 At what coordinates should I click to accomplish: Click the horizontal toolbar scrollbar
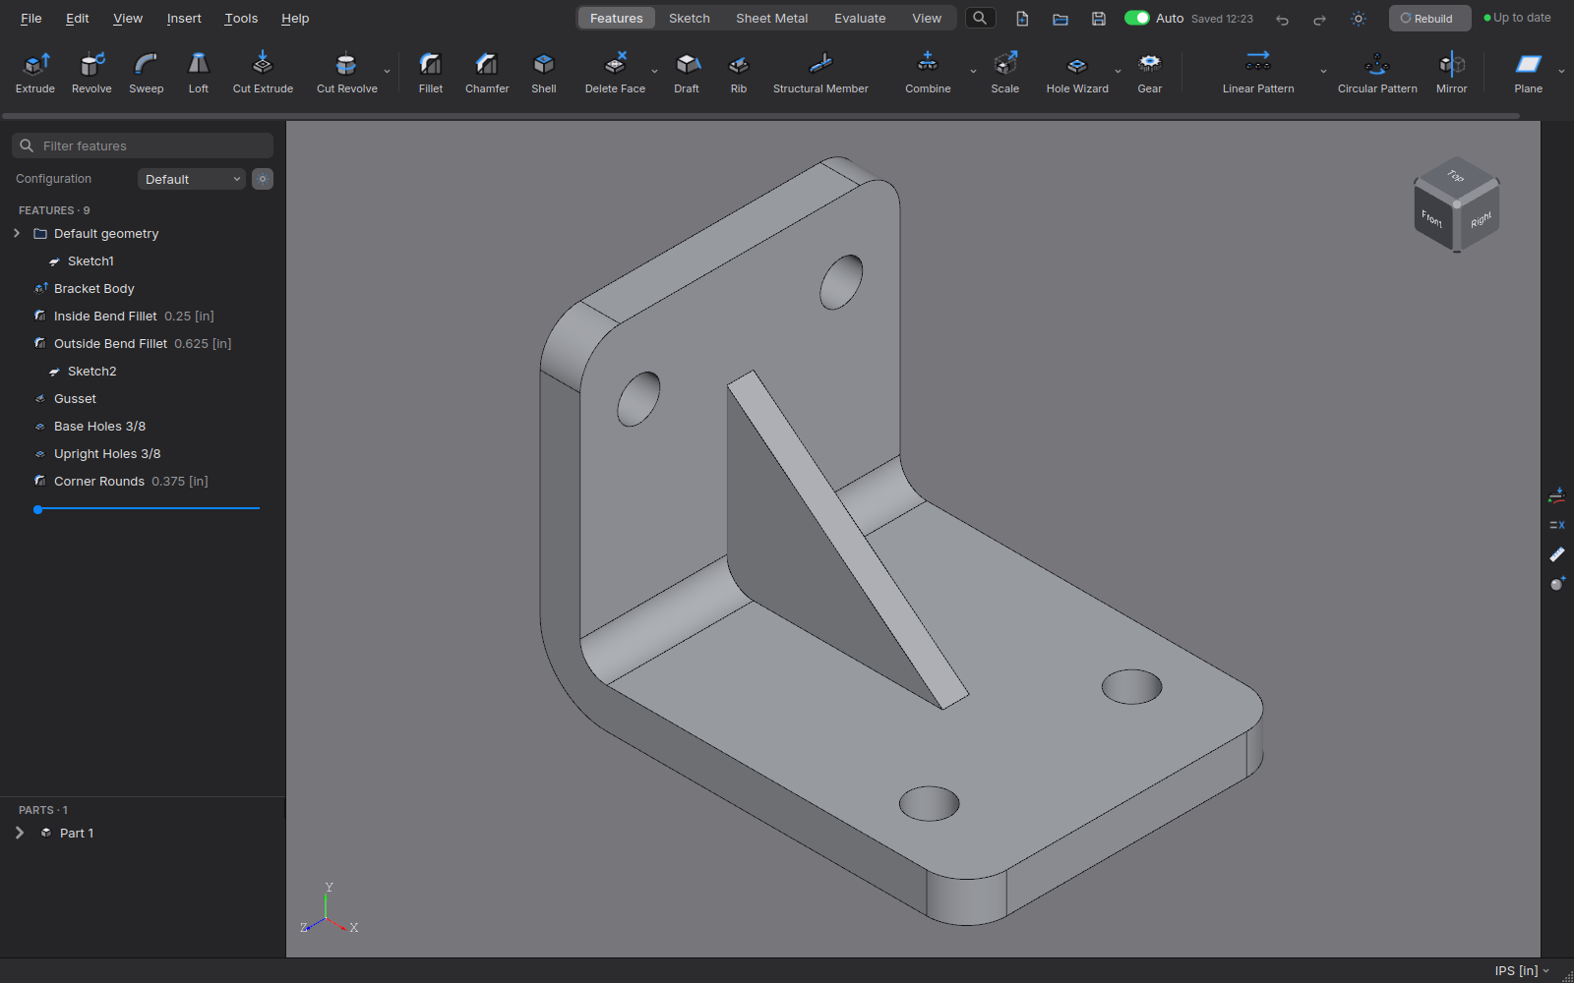[760, 116]
